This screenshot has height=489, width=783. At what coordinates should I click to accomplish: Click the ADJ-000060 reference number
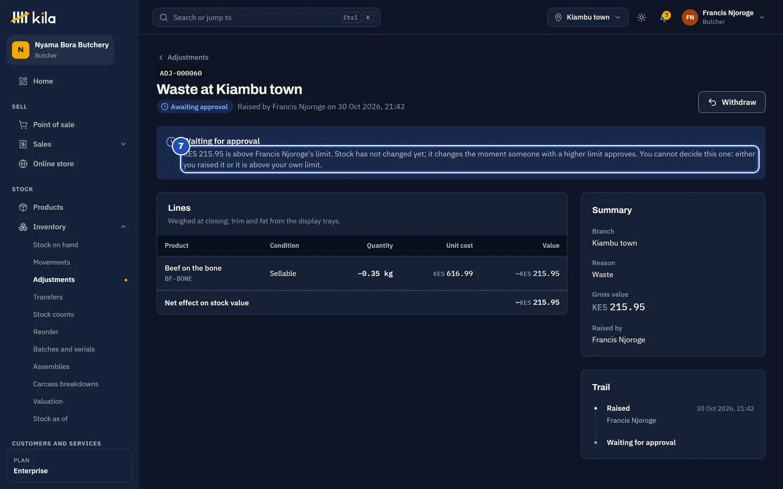point(181,73)
